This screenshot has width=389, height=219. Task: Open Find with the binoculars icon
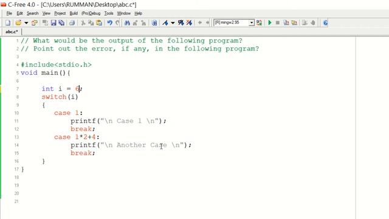point(127,23)
